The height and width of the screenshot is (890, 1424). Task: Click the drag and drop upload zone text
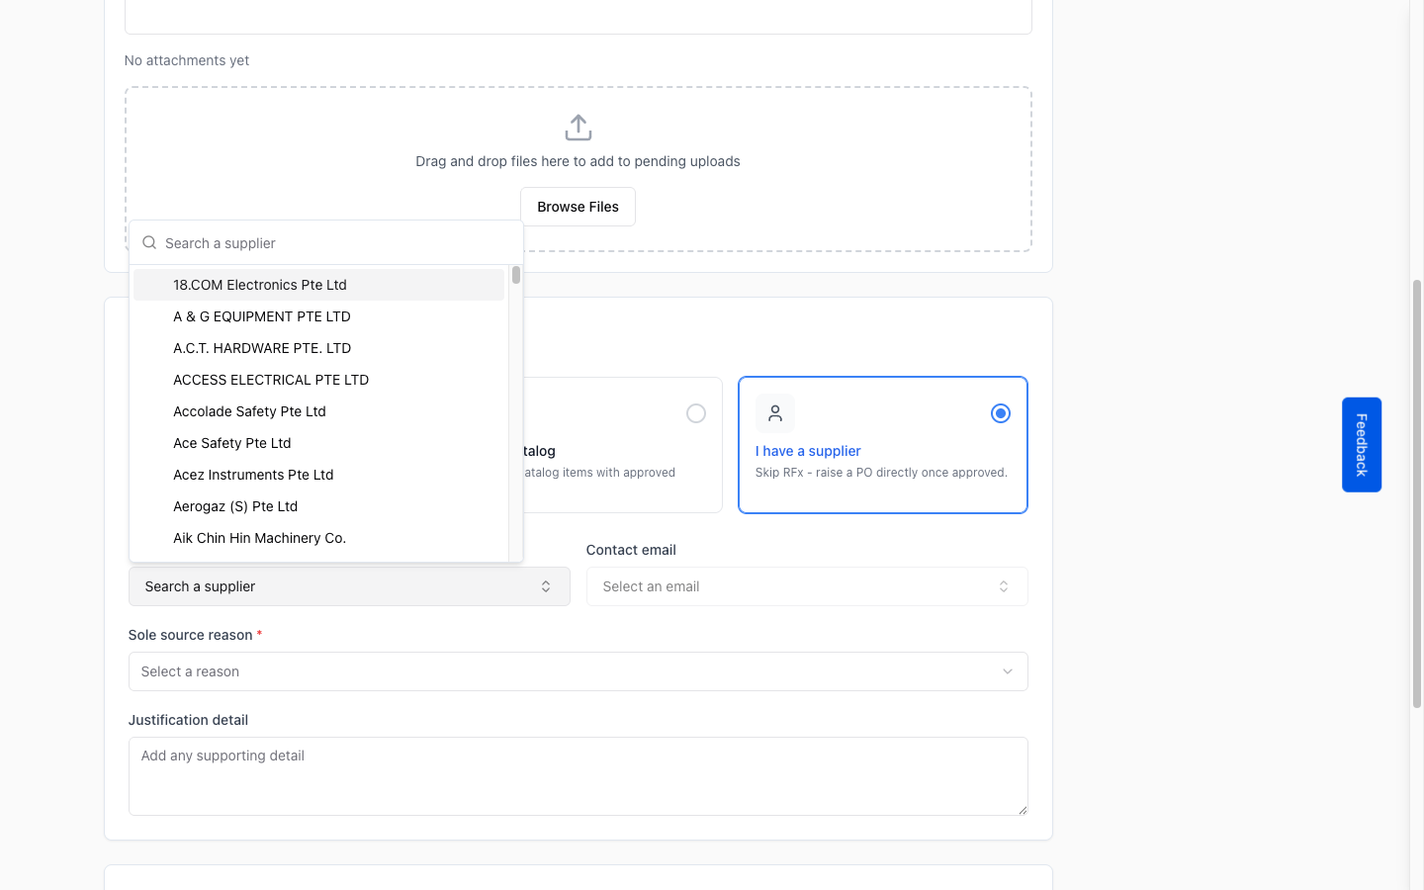[578, 161]
